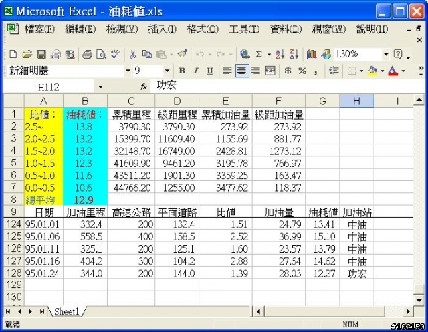Viewport: 428px width, 332px height.
Task: Expand the font size dropdown
Action: click(x=167, y=71)
